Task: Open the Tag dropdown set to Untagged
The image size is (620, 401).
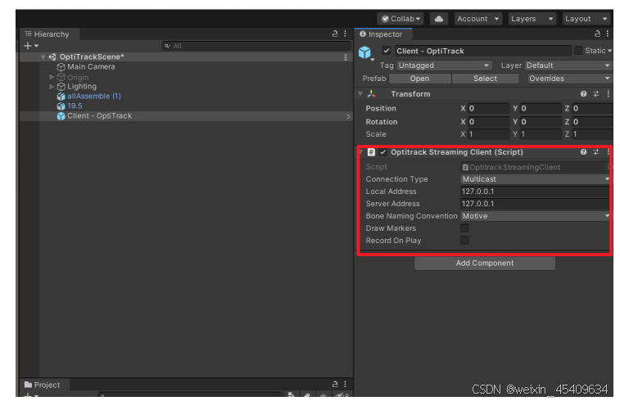Action: coord(444,65)
